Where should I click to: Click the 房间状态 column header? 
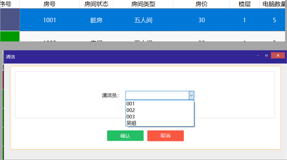click(96, 4)
